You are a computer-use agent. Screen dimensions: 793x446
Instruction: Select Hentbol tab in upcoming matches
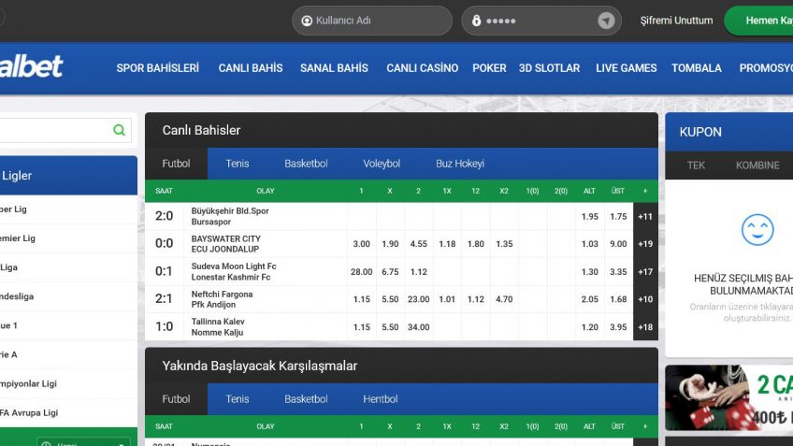click(x=382, y=399)
